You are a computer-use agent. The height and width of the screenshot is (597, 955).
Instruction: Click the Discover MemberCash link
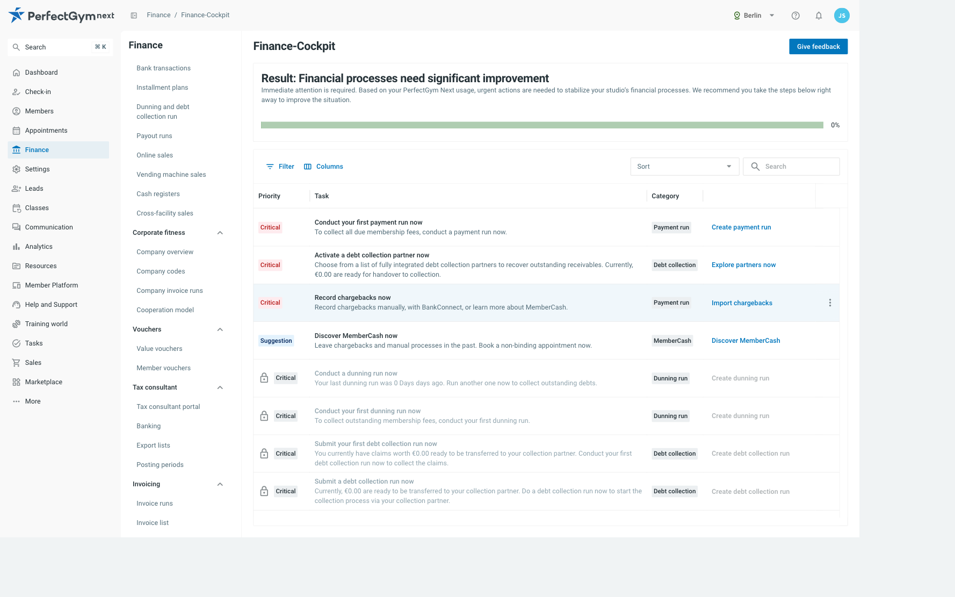746,341
